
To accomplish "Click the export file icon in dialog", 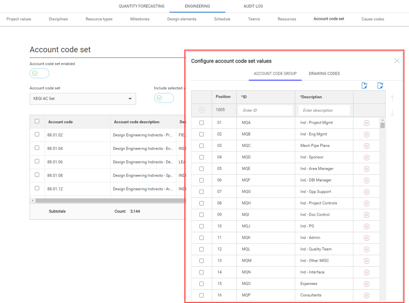I will pos(380,86).
